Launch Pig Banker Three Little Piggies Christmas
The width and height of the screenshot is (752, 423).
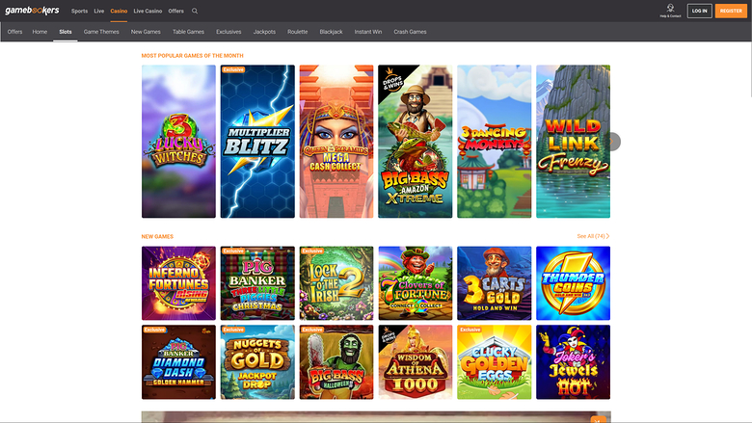coord(257,283)
